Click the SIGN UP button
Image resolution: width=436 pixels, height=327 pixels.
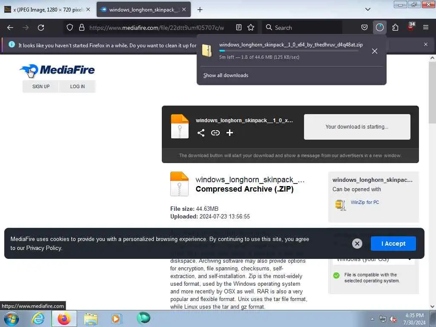tap(41, 86)
